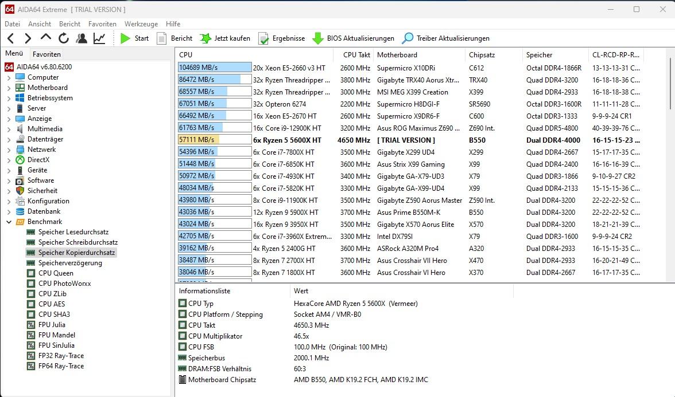Viewport: 675px width, 397px height.
Task: Switch to the Menü tab
Action: click(x=14, y=53)
